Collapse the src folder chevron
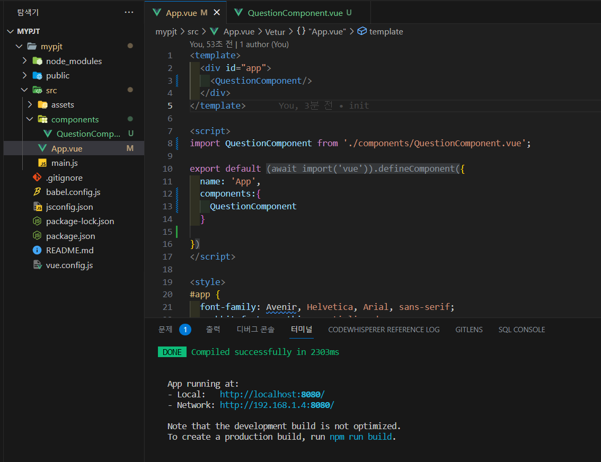 pos(24,90)
